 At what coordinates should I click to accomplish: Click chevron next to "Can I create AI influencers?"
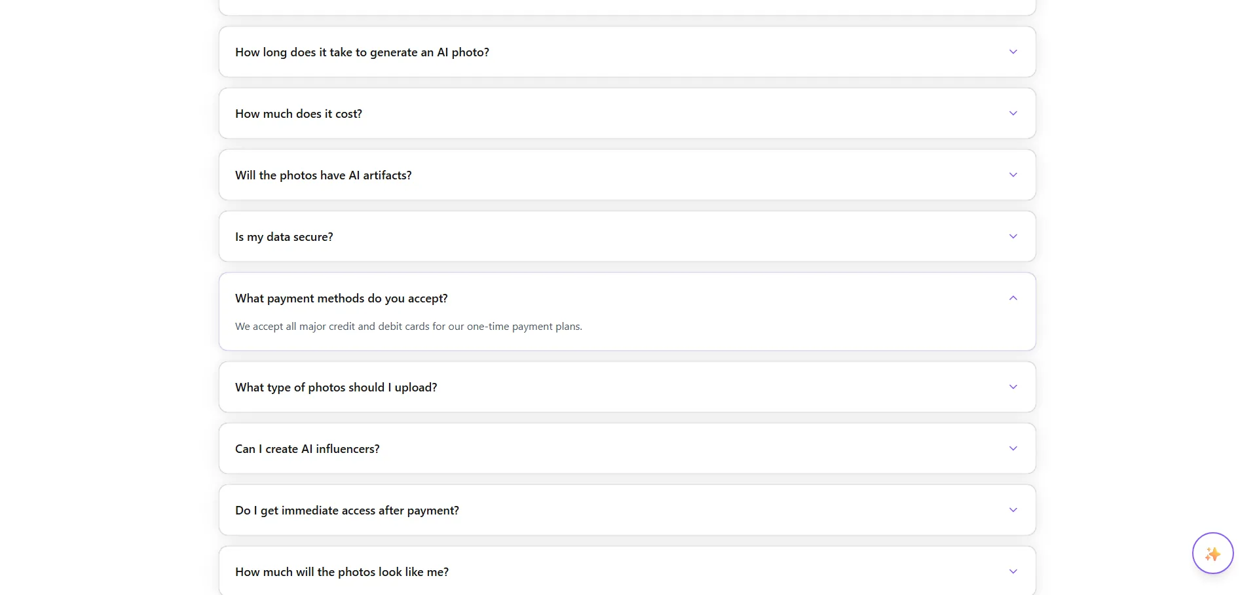coord(1013,448)
